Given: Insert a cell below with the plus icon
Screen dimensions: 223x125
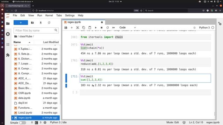Looking at the screenshot, I should [x=72, y=28].
